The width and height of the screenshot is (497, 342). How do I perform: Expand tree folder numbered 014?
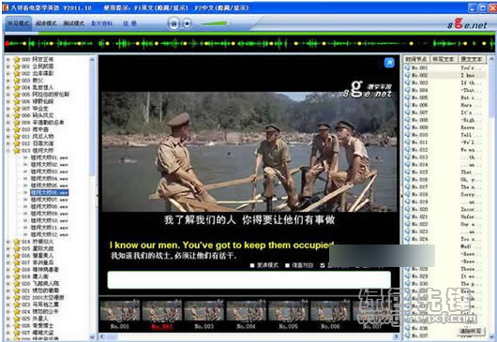pyautogui.click(x=8, y=242)
